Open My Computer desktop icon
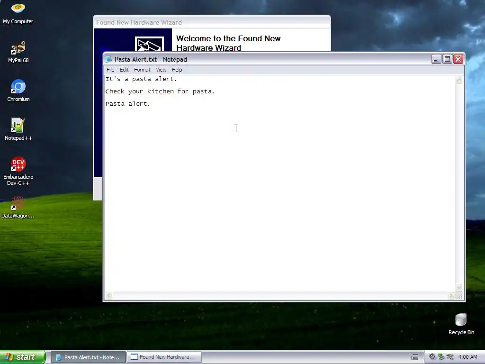The height and width of the screenshot is (364, 485). click(x=18, y=12)
